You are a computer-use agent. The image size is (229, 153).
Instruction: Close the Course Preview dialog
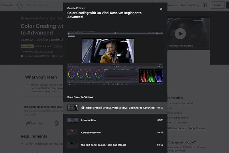[x=161, y=9]
